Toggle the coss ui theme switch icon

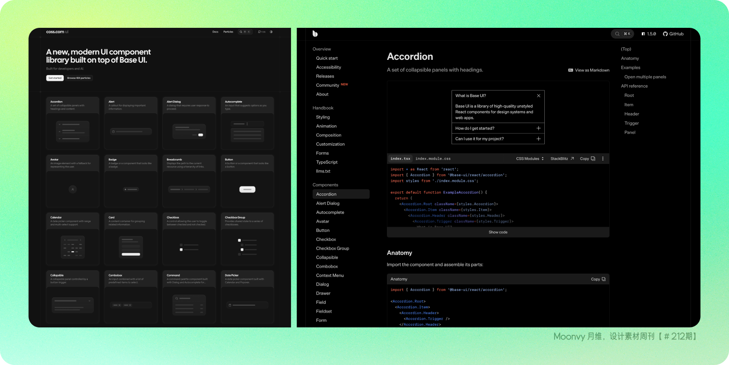[271, 32]
